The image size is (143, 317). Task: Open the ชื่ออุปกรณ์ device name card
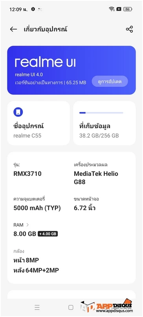pos(38,123)
